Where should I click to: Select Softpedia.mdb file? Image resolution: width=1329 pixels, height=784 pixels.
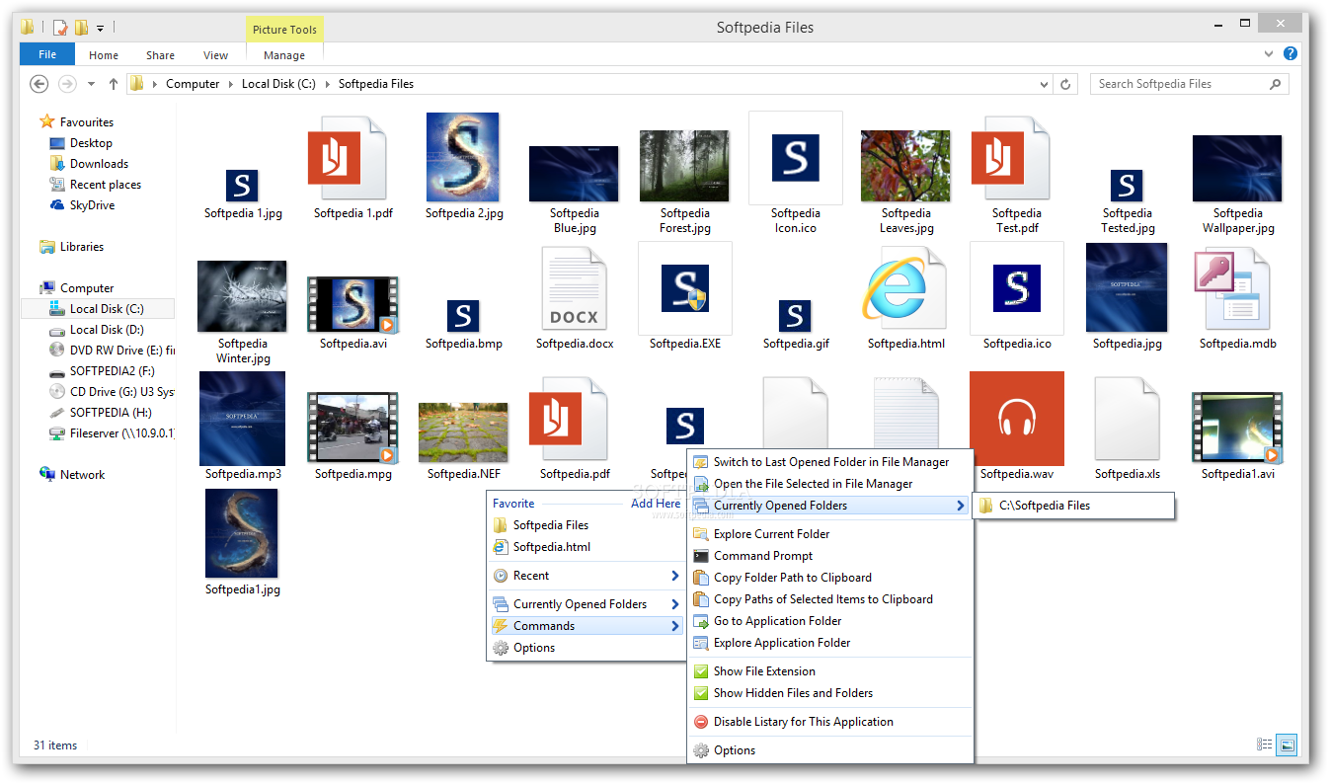[1237, 298]
